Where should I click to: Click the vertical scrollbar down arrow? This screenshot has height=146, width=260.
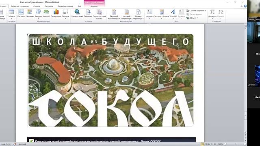click(x=245, y=132)
